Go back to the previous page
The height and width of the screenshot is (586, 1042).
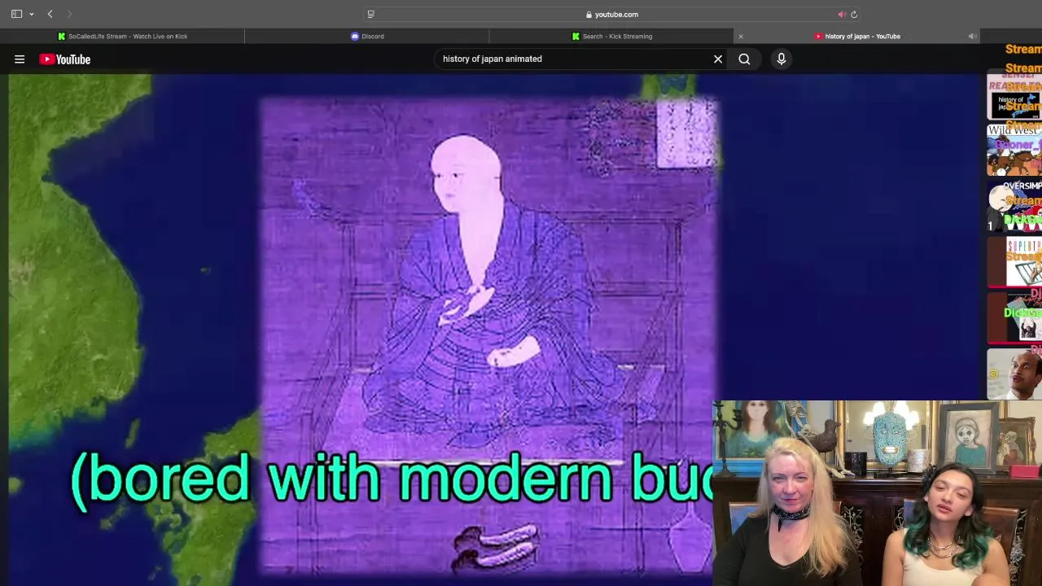click(50, 14)
